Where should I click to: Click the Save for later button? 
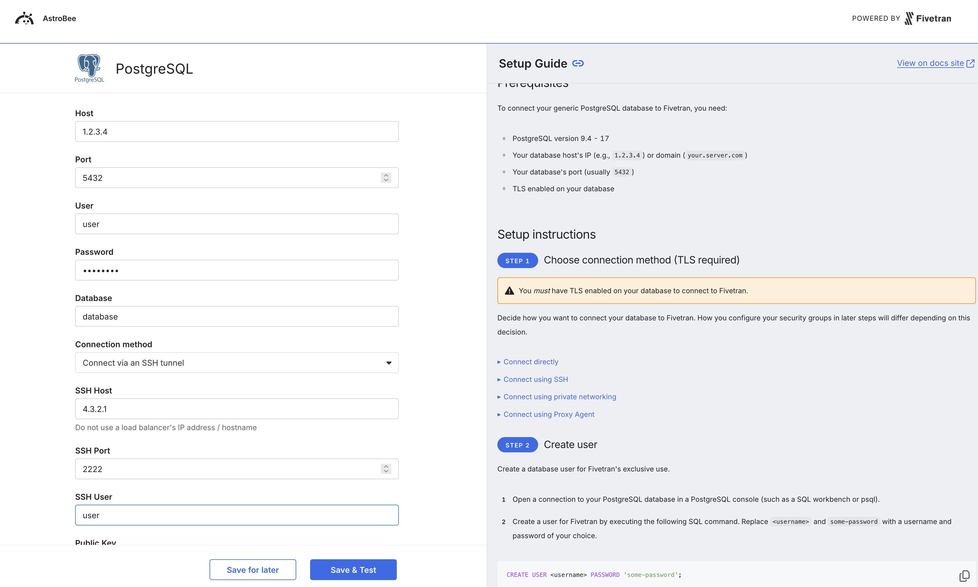pos(252,570)
